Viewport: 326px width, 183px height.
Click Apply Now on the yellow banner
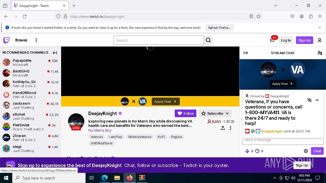click(x=166, y=101)
